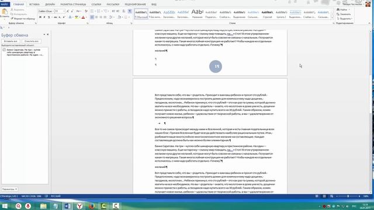Collapse the ribbon with the arrow

(x=369, y=23)
